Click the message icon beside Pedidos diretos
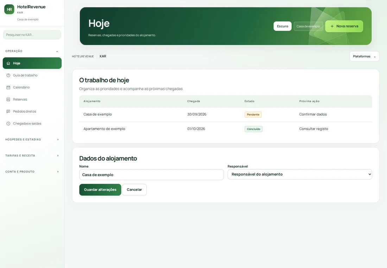387x268 pixels. coord(8,112)
